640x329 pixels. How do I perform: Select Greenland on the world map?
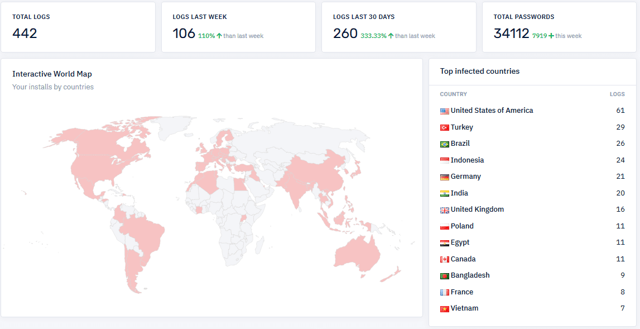(177, 127)
